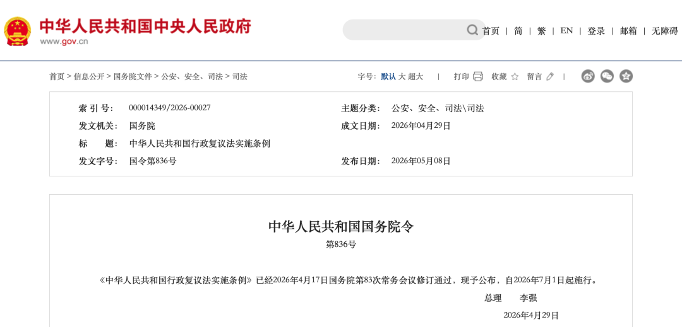Screen dimensions: 682x327
Task: Set font size to 超大
Action: (416, 77)
